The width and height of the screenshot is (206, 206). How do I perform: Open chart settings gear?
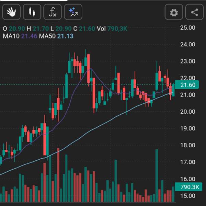(x=174, y=12)
